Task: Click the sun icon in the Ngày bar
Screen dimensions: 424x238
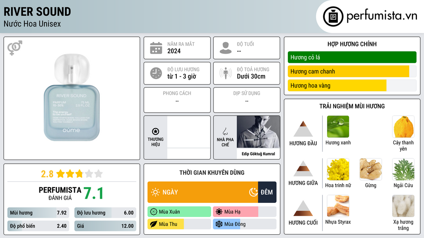Action: [x=155, y=192]
